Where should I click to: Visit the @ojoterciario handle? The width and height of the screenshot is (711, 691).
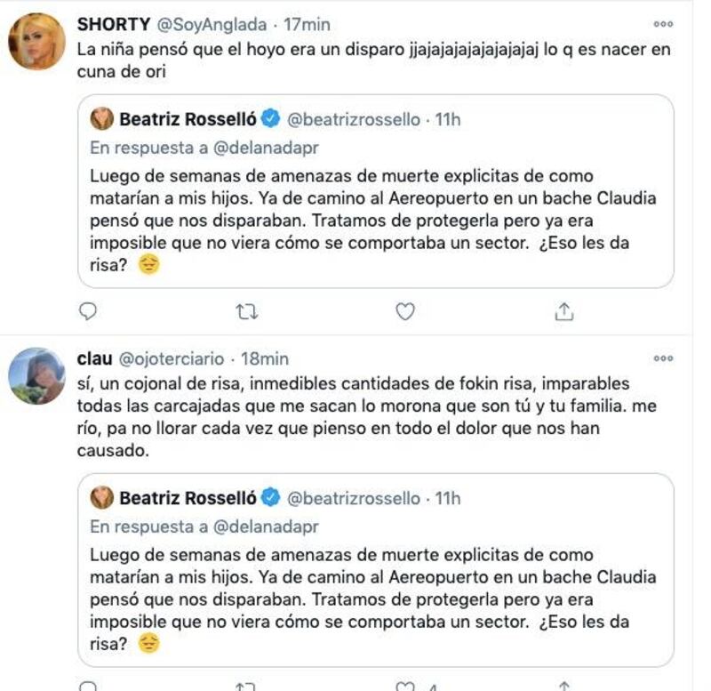[x=172, y=359]
